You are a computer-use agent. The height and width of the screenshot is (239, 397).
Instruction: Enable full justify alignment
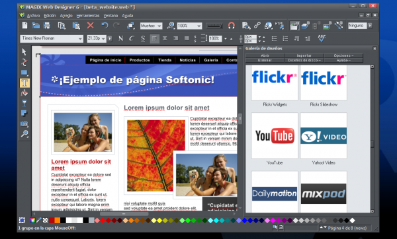(187, 38)
